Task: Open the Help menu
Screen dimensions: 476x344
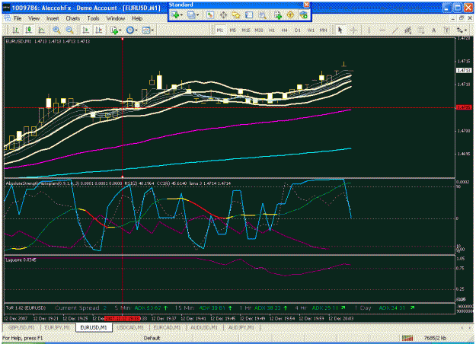Action: click(137, 18)
